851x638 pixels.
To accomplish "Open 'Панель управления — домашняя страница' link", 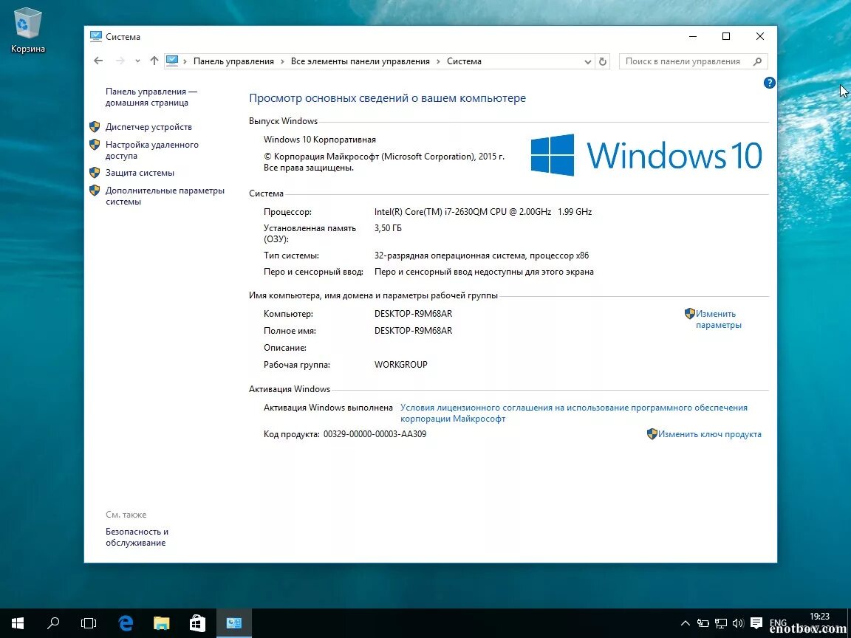I will pyautogui.click(x=151, y=97).
